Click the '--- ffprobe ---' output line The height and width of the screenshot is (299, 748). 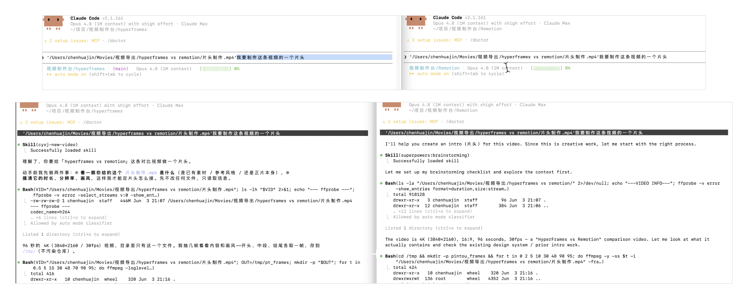click(50, 206)
